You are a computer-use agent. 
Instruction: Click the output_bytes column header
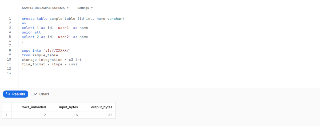click(x=98, y=107)
